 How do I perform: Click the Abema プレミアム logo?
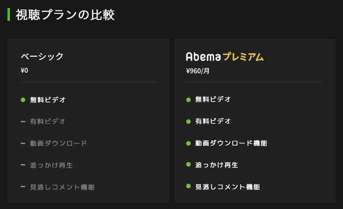[x=225, y=57]
